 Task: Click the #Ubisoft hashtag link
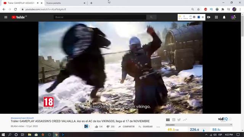point(30,118)
